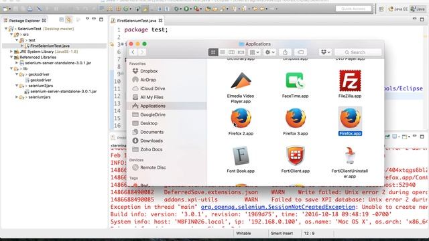429x241 pixels.
Task: Switch to Java perspective
Action: (x=418, y=9)
